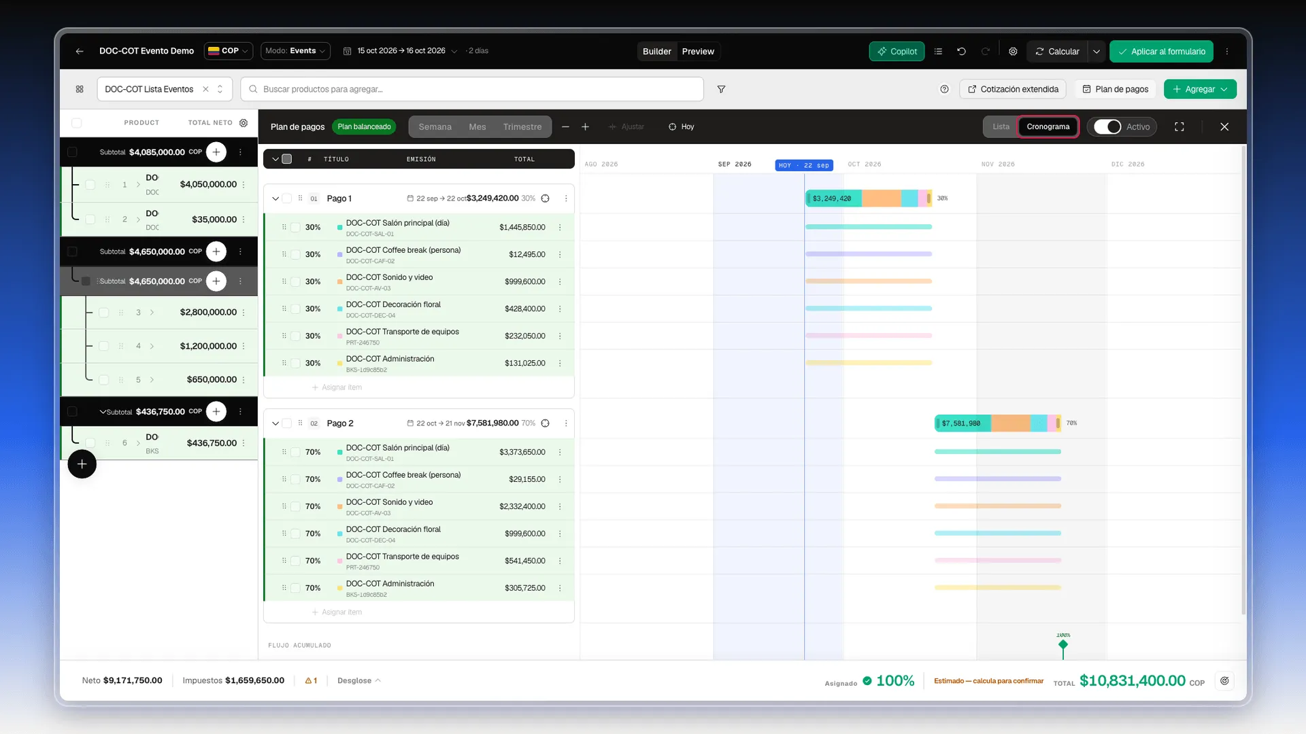Screen dimensions: 1306x734
Task: Go back with the left arrow icon
Action: 80,51
